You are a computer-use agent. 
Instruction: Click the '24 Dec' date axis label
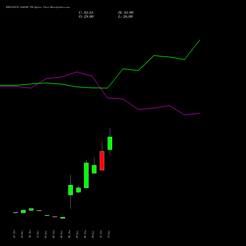[x=14, y=234]
